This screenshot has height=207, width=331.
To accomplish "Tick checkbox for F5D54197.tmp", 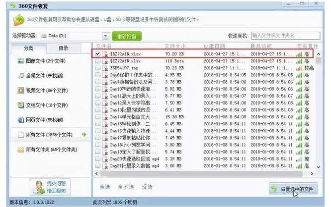I will pyautogui.click(x=97, y=68).
